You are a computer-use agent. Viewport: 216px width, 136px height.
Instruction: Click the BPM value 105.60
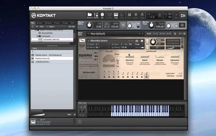(115, 27)
